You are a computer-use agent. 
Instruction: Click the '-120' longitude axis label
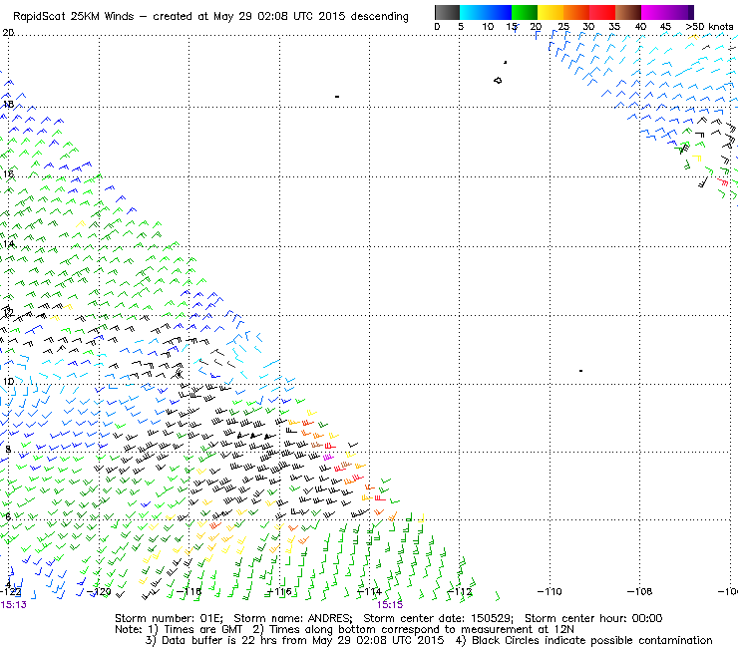(99, 591)
